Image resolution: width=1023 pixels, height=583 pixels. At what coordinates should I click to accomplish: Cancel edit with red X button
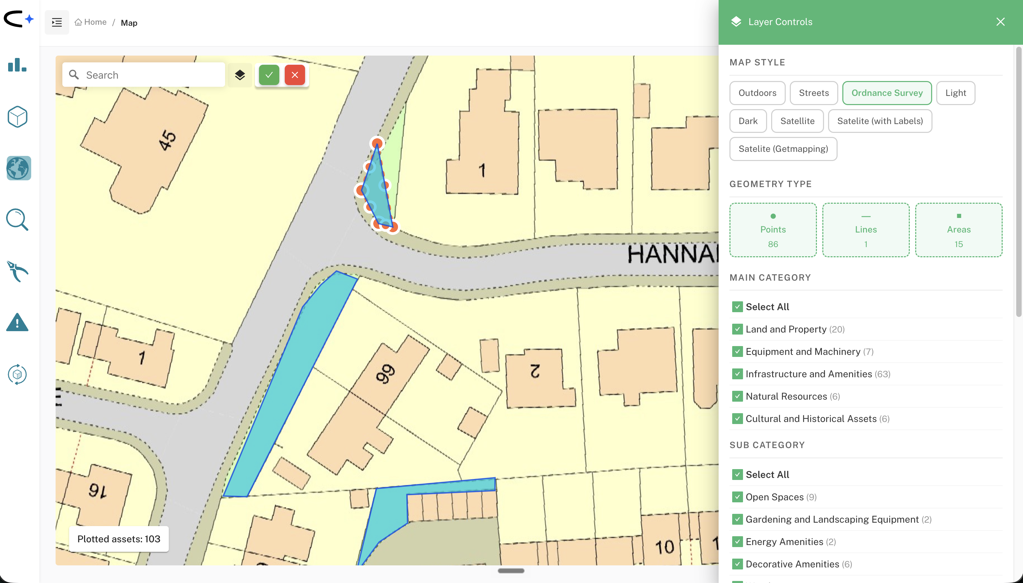pos(295,75)
